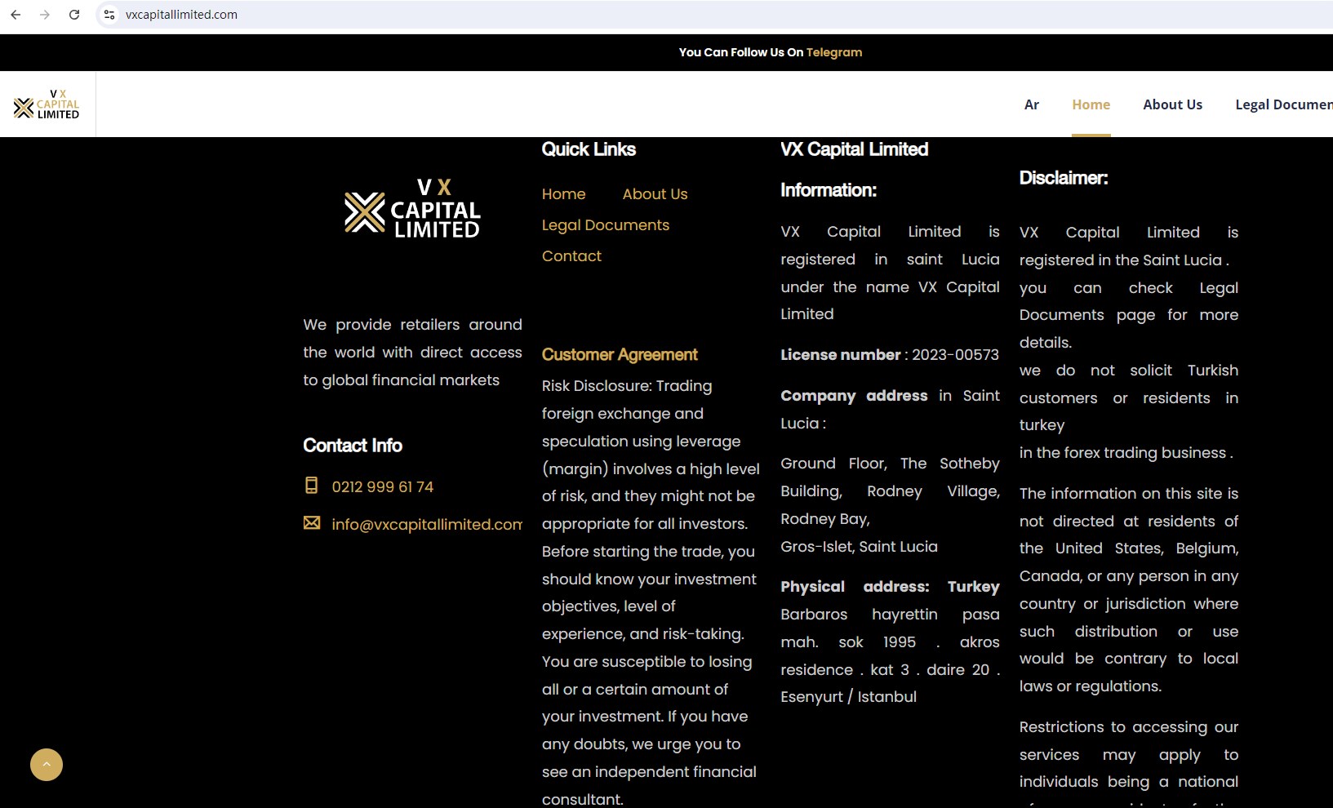Reload the page with the refresh icon

tap(74, 15)
